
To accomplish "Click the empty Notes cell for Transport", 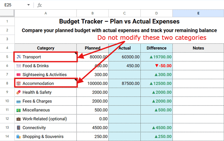I will pos(198,57).
